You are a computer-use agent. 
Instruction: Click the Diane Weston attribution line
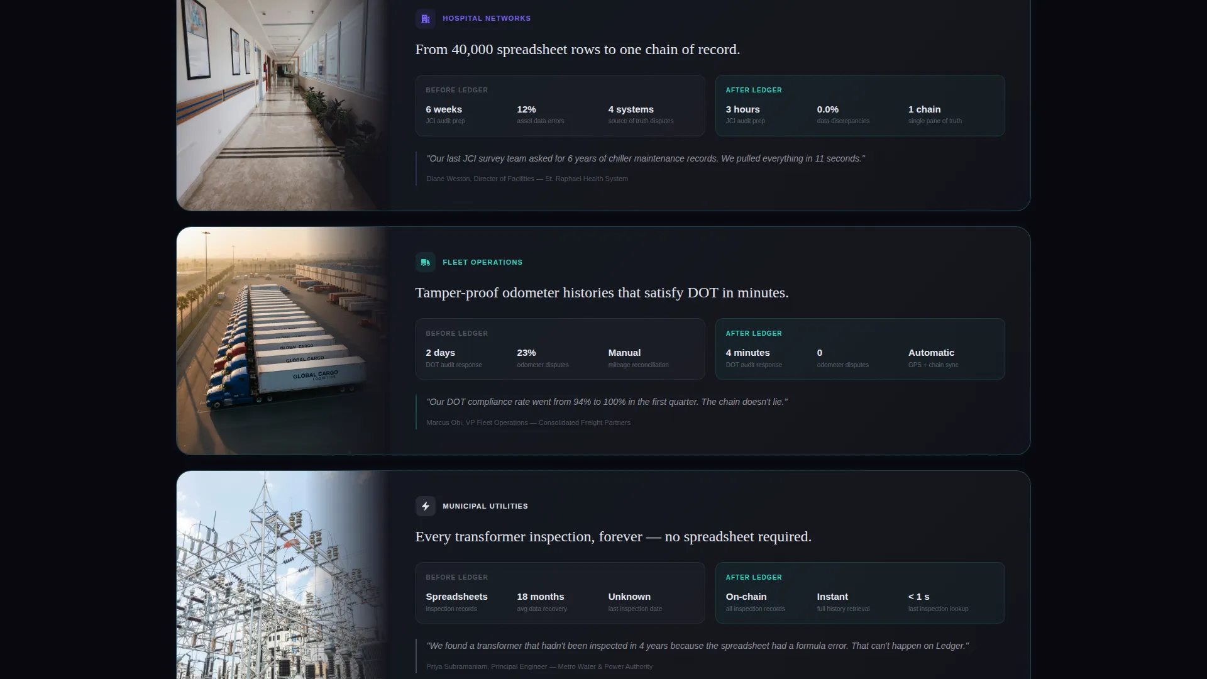pyautogui.click(x=527, y=179)
